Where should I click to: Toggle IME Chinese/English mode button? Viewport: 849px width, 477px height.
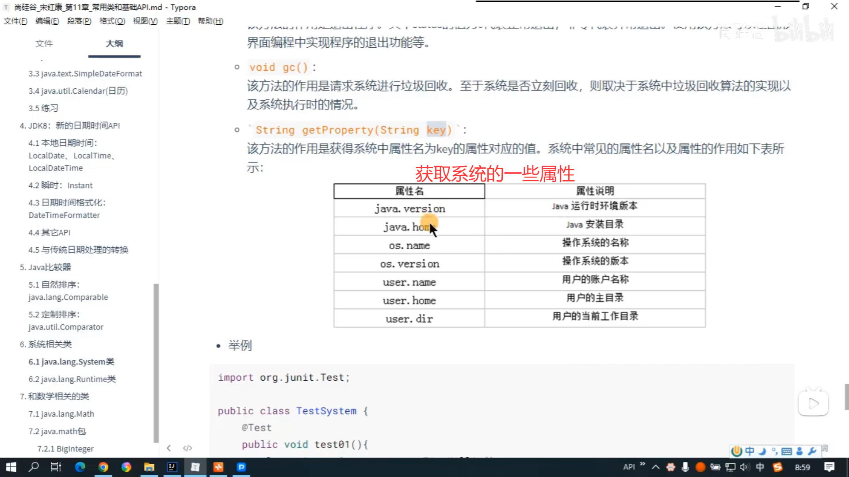[x=750, y=451]
